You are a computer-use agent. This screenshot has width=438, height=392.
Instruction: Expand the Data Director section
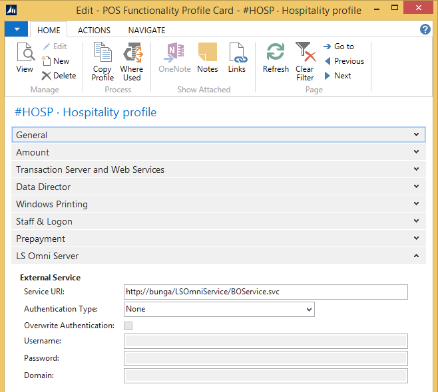pyautogui.click(x=219, y=187)
